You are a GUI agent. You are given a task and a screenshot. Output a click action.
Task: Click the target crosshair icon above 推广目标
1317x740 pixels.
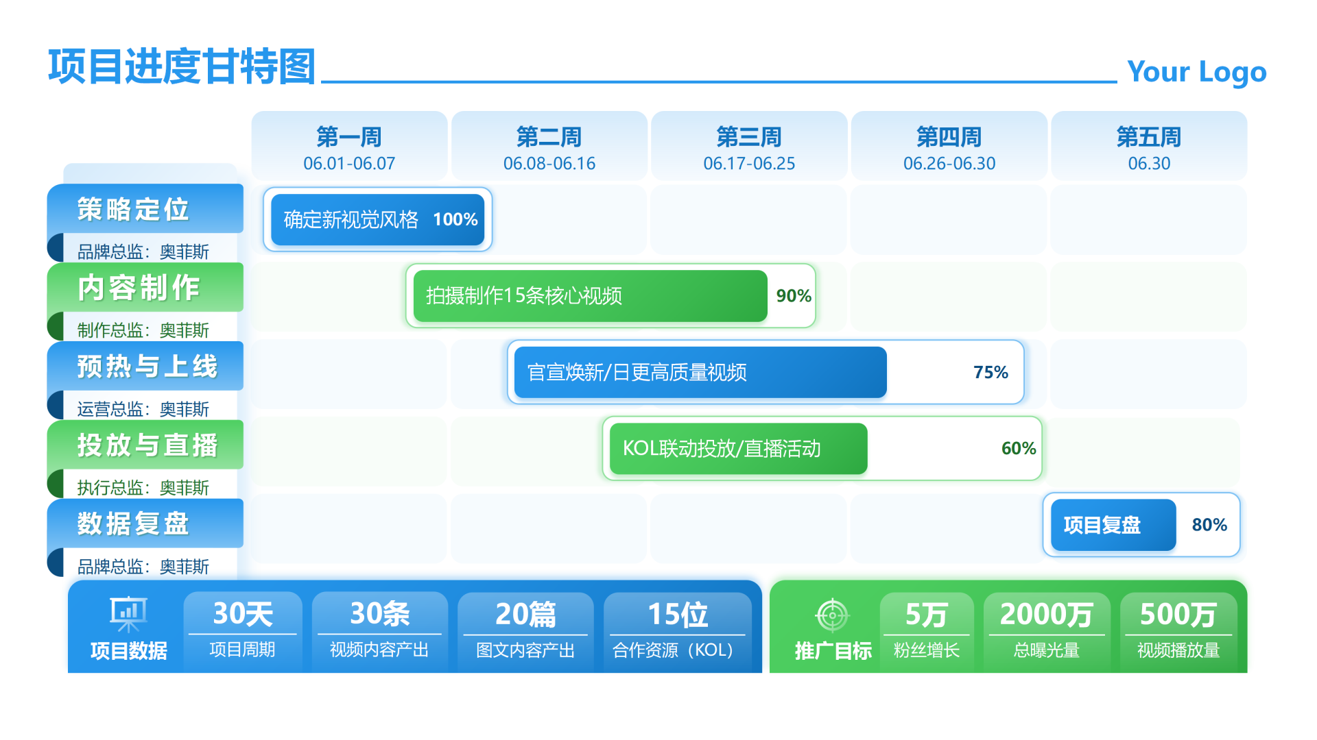(x=832, y=615)
